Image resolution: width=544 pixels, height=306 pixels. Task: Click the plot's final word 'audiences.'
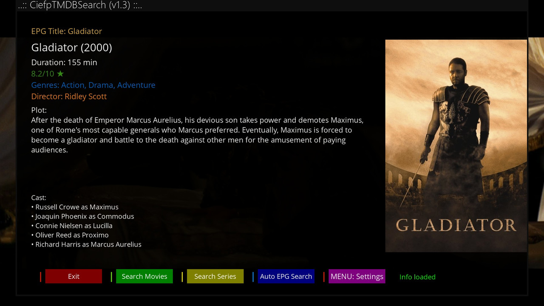click(50, 150)
